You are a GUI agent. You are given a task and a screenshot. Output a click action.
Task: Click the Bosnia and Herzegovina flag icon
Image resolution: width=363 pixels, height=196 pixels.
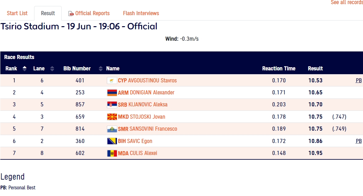click(x=112, y=141)
